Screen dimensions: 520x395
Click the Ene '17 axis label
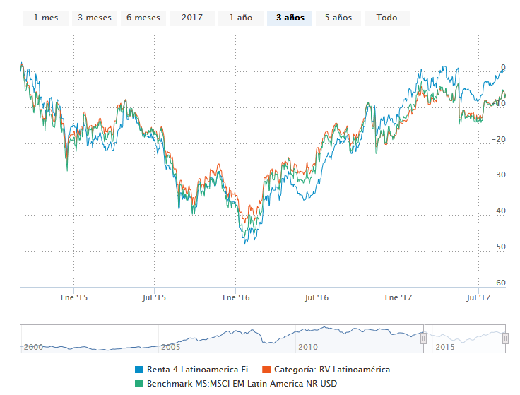tap(398, 297)
